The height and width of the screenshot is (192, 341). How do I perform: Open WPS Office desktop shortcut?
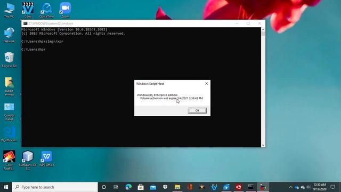point(46,159)
